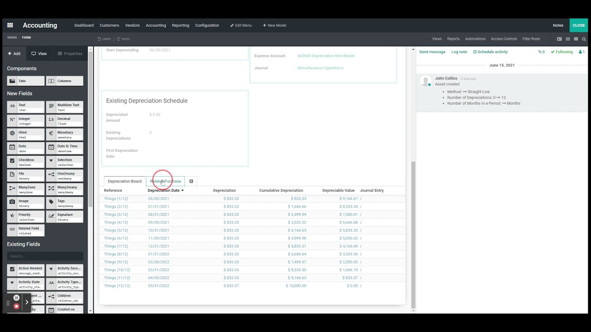Switch to form view icon in top bar

559,39
